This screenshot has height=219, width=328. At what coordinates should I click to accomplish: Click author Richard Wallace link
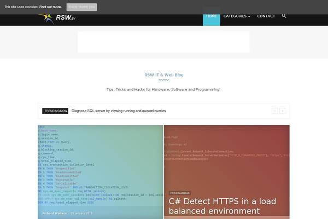(x=54, y=213)
